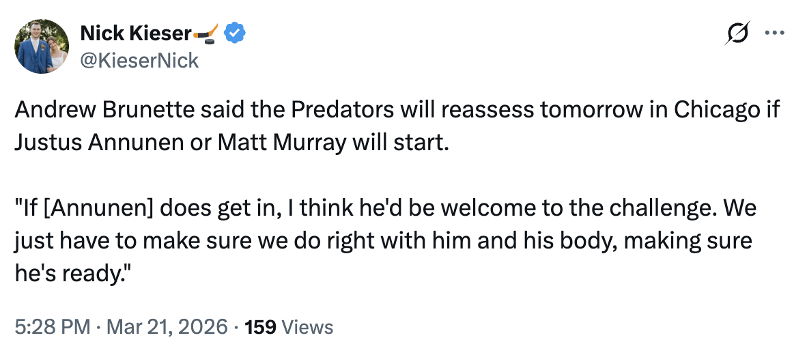Click the 159 view count number
Image resolution: width=807 pixels, height=355 pixels.
[260, 327]
